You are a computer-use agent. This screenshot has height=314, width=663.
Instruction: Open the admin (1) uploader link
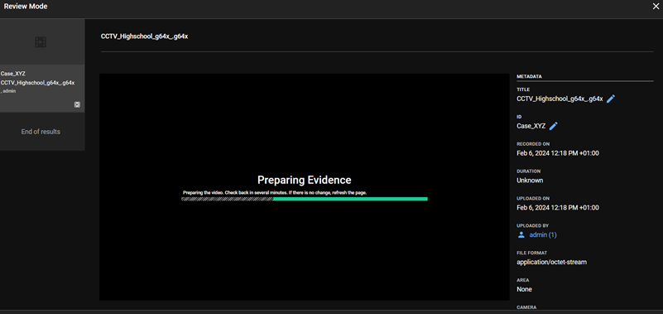pos(543,234)
